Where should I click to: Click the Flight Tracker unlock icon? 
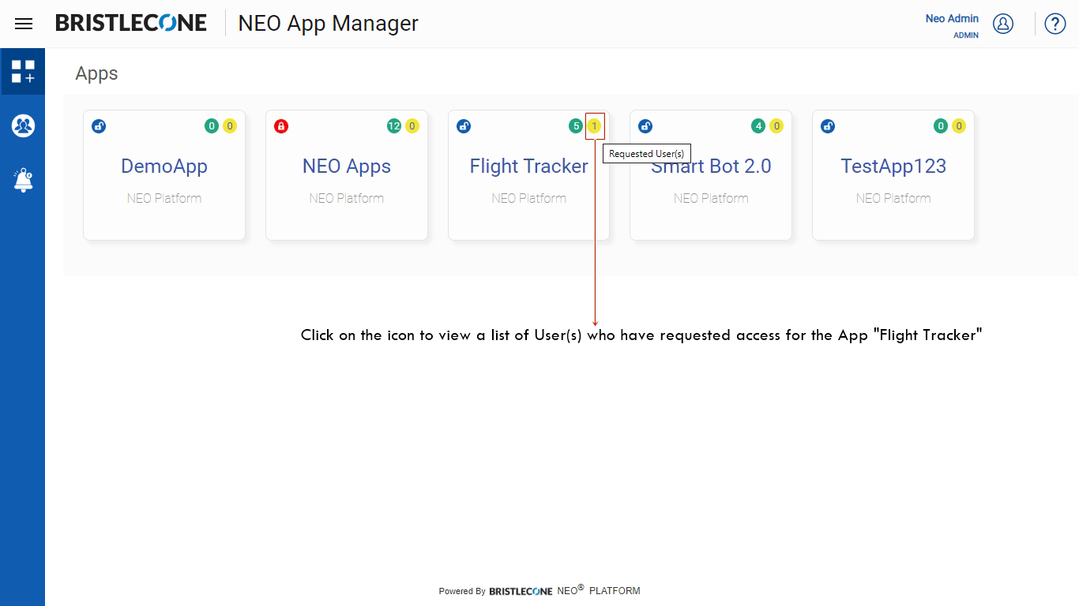(464, 126)
